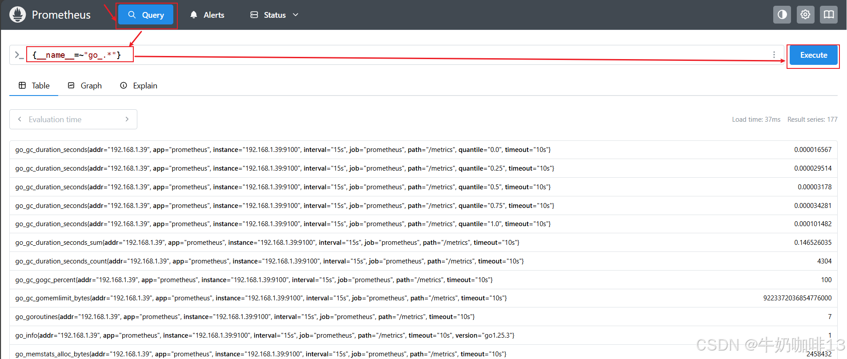
Task: Open settings gear in header
Action: pyautogui.click(x=805, y=15)
